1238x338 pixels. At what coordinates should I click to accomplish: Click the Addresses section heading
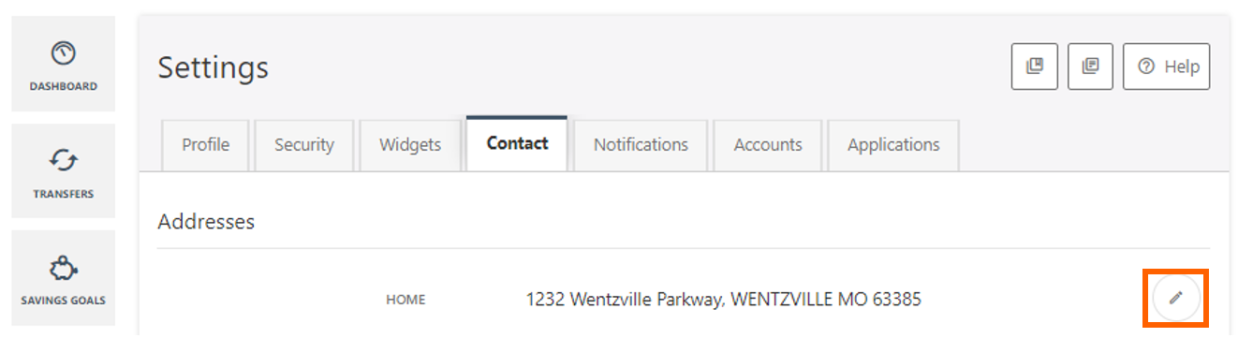(x=206, y=222)
